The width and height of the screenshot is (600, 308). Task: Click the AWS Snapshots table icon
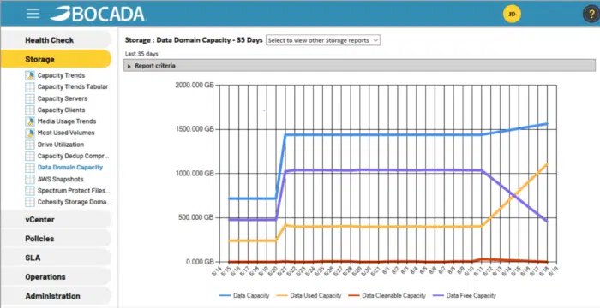pyautogui.click(x=30, y=179)
